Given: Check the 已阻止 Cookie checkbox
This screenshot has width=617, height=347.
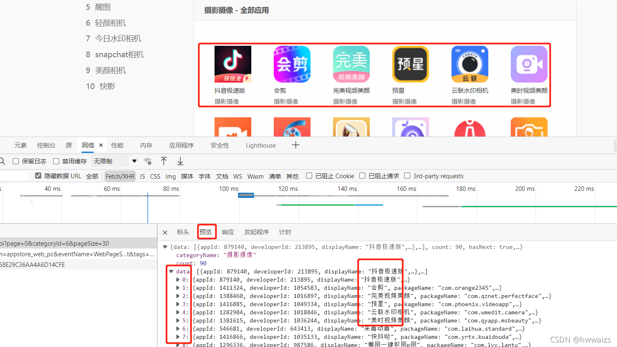Looking at the screenshot, I should (x=309, y=176).
